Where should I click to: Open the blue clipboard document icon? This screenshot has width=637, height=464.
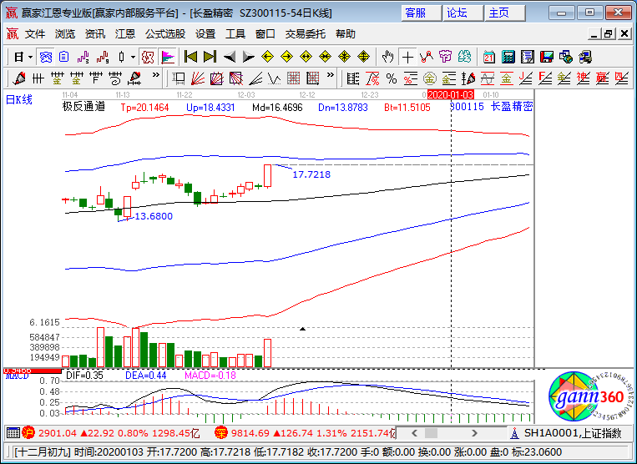(x=64, y=57)
